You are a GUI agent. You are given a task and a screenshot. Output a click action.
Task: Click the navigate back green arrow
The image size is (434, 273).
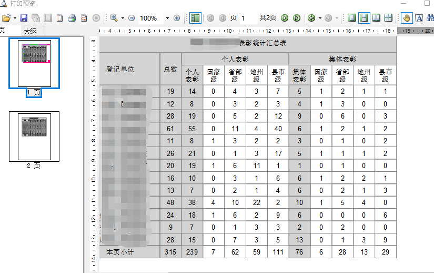coord(311,18)
